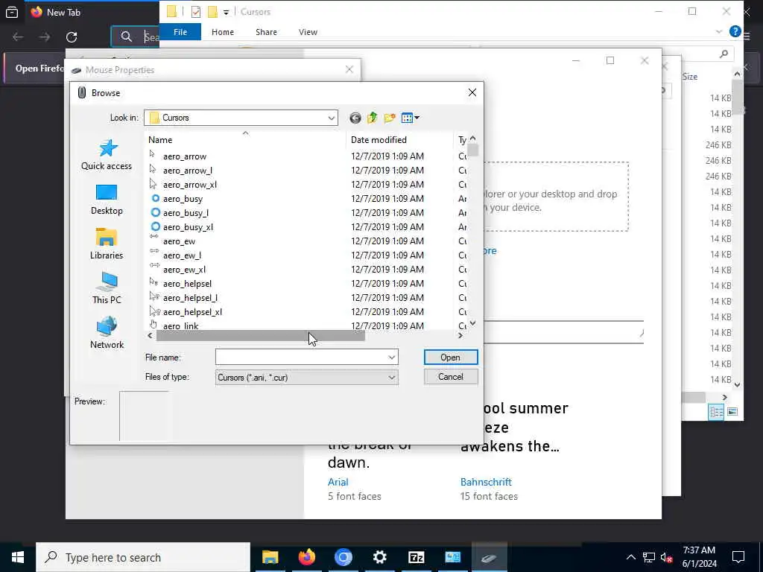This screenshot has height=572, width=763.
Task: Select the aero_arrow_xl cursor file
Action: (190, 185)
